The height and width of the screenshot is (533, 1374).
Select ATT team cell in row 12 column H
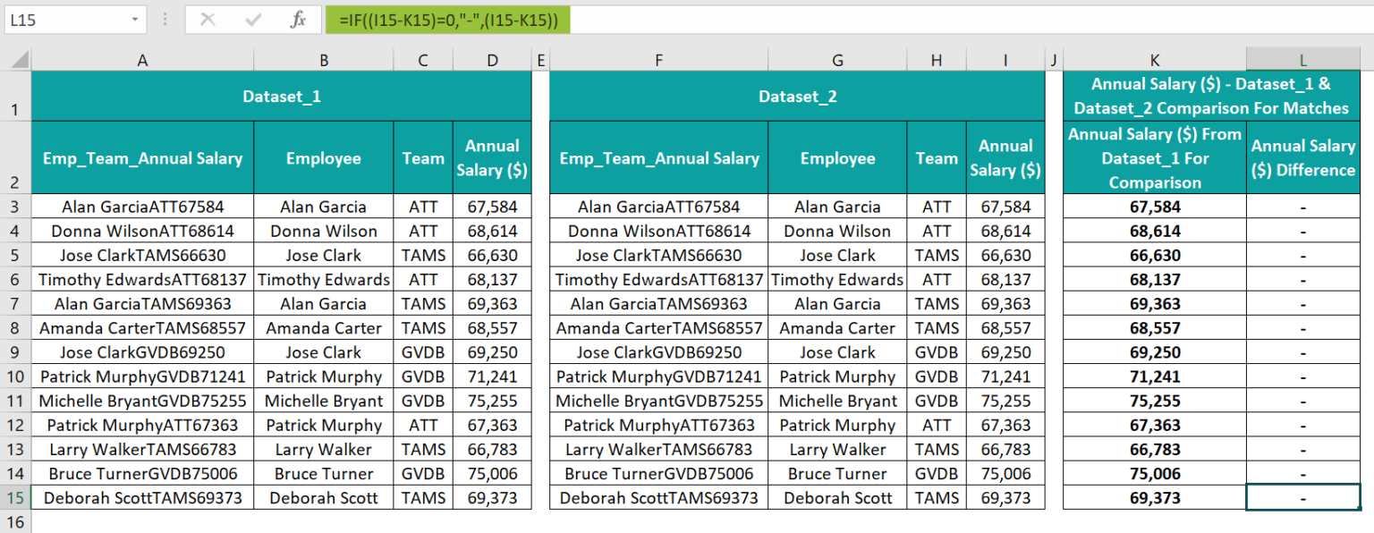(x=937, y=425)
